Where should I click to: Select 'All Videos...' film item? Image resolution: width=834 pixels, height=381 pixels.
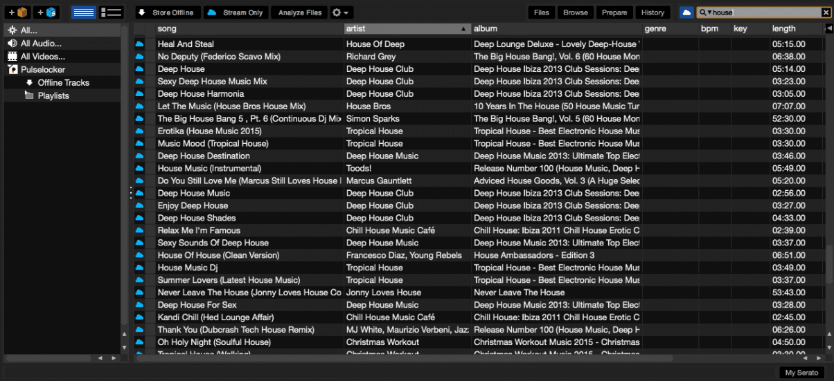pos(62,57)
